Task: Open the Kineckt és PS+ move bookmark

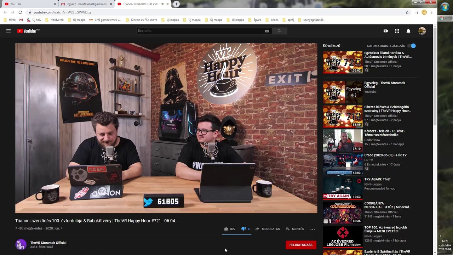Action: click(x=141, y=20)
